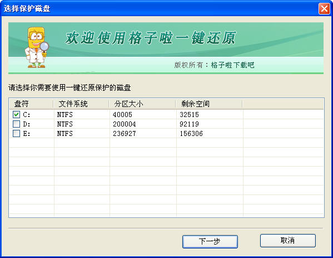Image resolution: width=333 pixels, height=258 pixels.
Task: Click the 格子啦下载吧 copyright text
Action: click(232, 65)
